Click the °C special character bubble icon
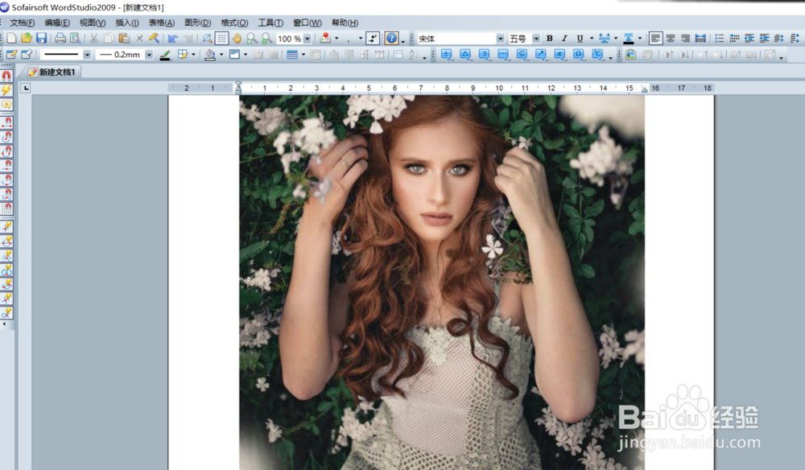The width and height of the screenshot is (805, 470). pyautogui.click(x=597, y=55)
